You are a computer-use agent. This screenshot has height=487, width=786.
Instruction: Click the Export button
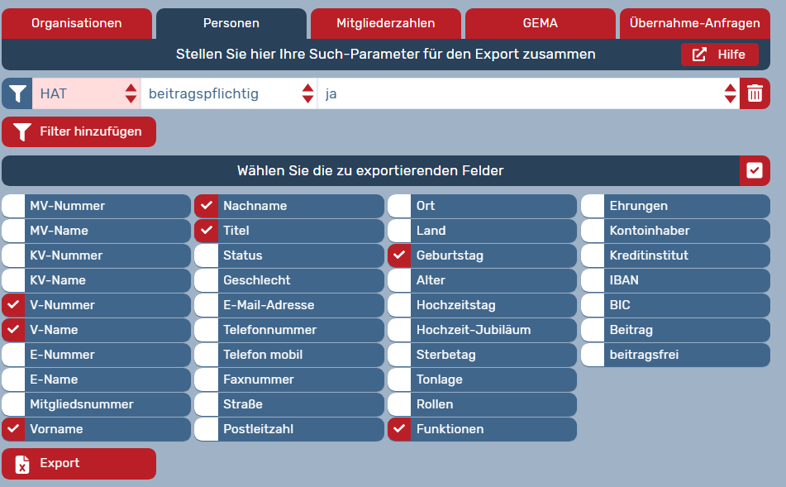coord(79,464)
